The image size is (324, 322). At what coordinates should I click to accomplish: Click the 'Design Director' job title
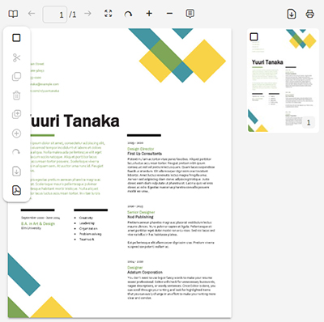click(141, 149)
